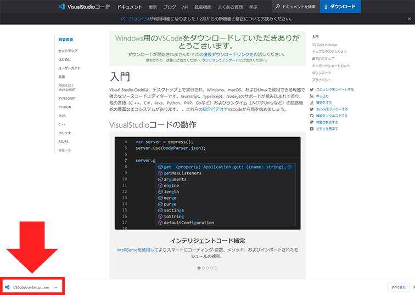Click the GitHub icon beside 機能をリクエストする
Viewport: 415px width, 295px height.
click(311, 116)
